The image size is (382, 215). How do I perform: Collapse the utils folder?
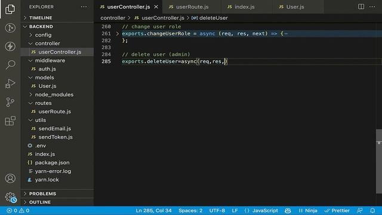57,120
